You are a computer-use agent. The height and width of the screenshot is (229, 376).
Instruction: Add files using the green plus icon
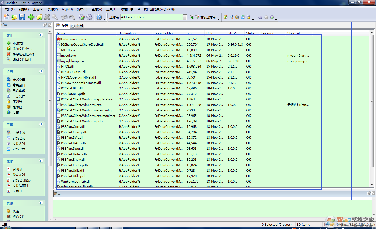(x=31, y=17)
